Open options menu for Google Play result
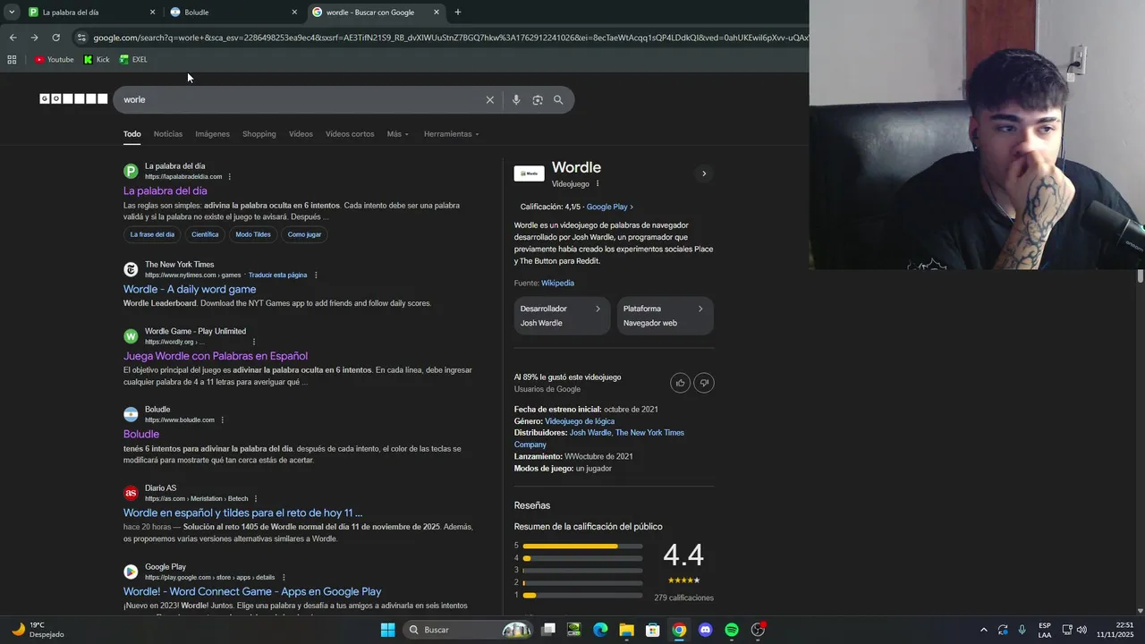The height and width of the screenshot is (644, 1145). 284,578
